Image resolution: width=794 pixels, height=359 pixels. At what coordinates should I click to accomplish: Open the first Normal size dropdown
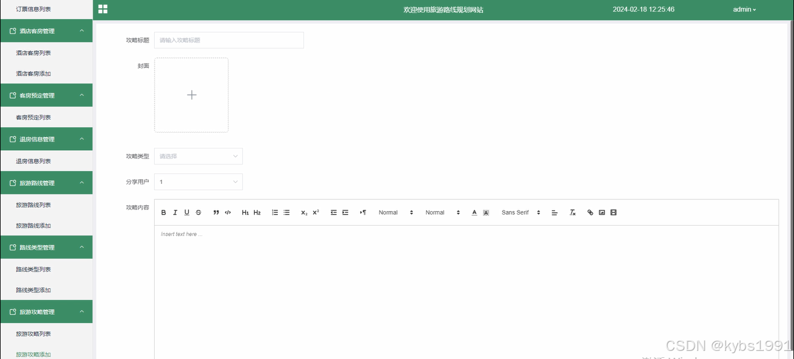(x=396, y=212)
